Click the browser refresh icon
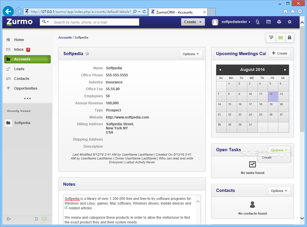307x227 pixels. coord(144,11)
